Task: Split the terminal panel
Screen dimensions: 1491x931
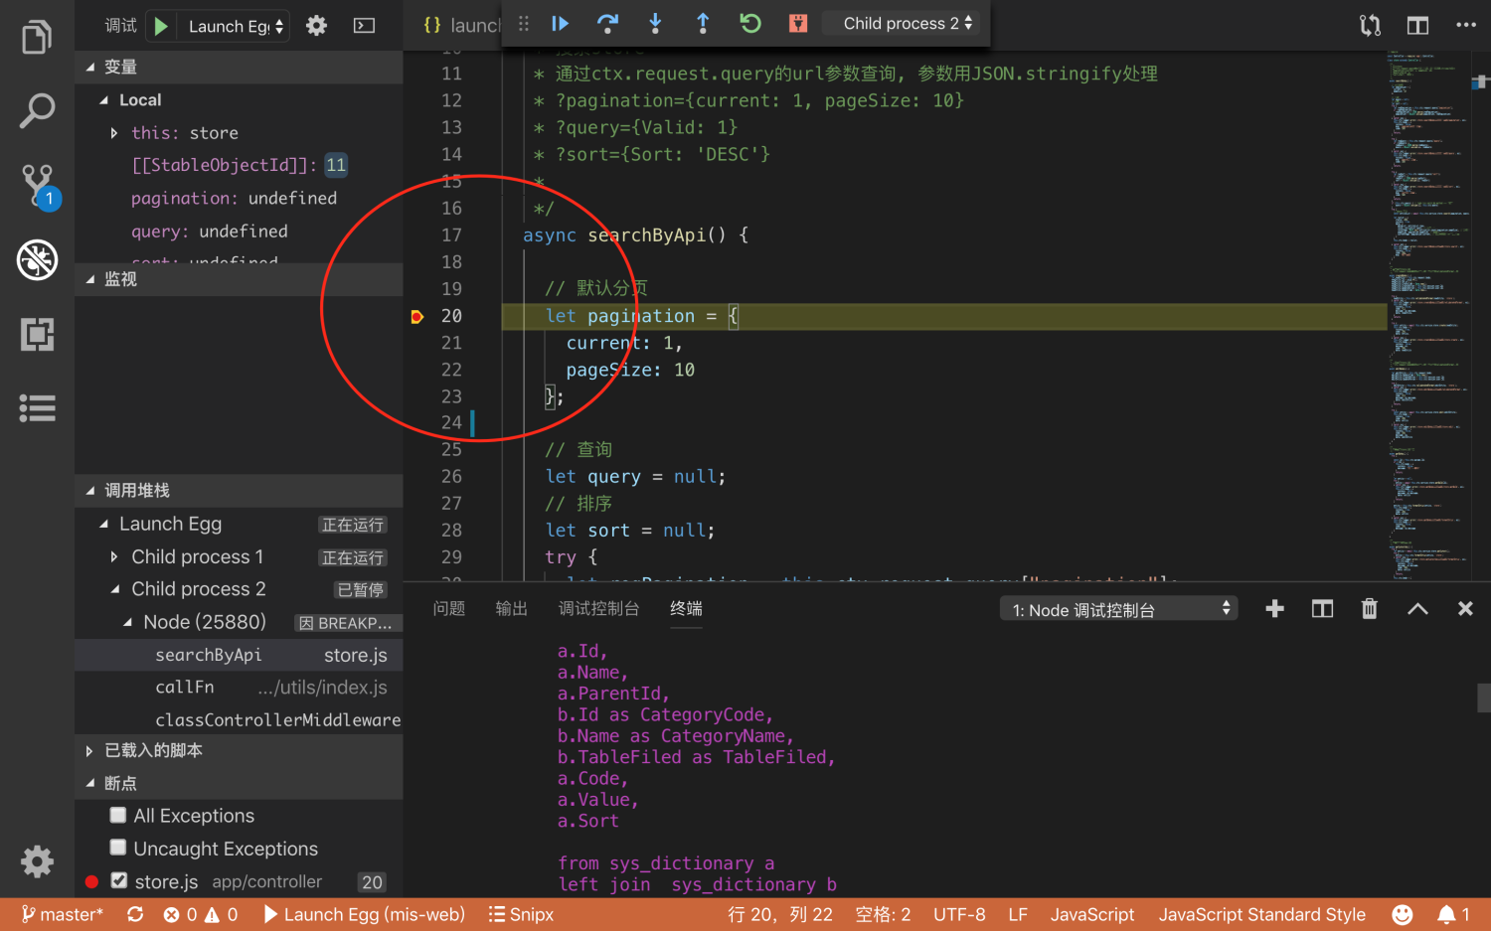Action: tap(1322, 609)
